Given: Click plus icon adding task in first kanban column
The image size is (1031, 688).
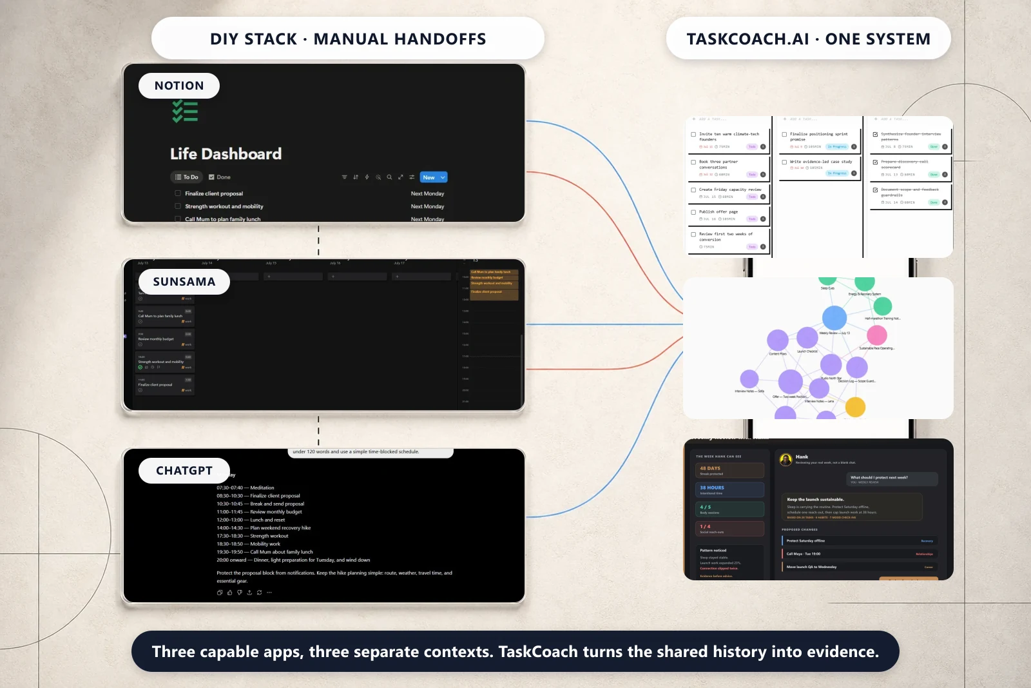Looking at the screenshot, I should [694, 119].
